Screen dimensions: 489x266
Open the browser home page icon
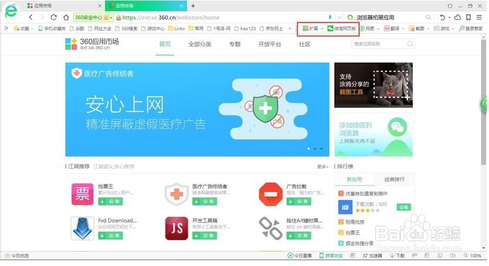66,18
